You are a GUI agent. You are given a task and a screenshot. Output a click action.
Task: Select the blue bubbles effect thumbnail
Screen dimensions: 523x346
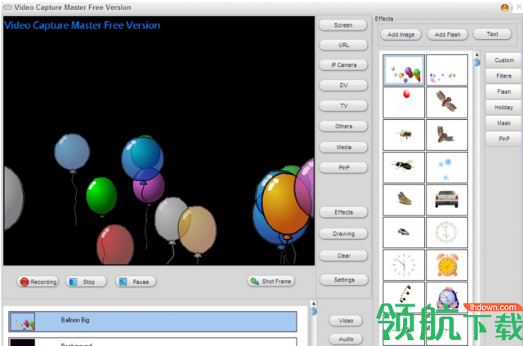(x=447, y=168)
